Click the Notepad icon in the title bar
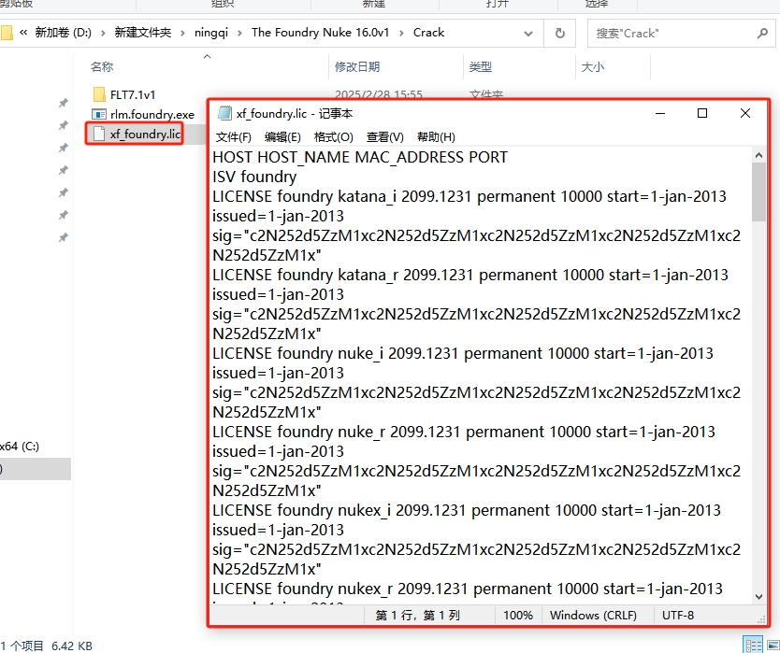This screenshot has height=653, width=780. pos(224,113)
